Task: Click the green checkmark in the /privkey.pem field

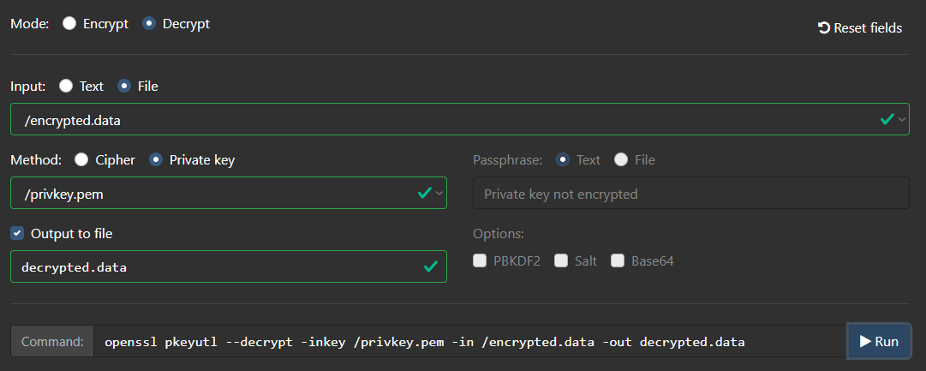Action: click(x=425, y=193)
